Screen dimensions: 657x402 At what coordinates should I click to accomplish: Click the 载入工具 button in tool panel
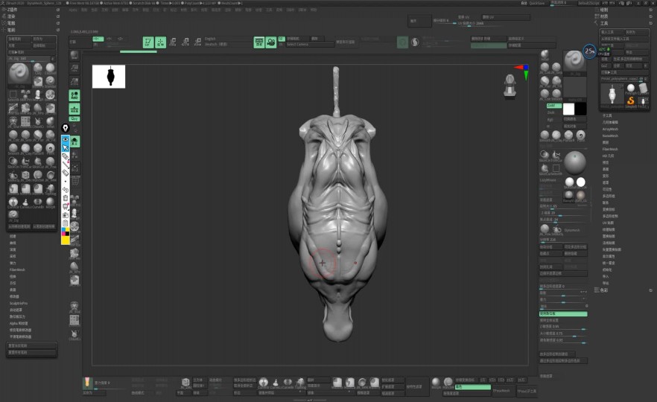[612, 32]
